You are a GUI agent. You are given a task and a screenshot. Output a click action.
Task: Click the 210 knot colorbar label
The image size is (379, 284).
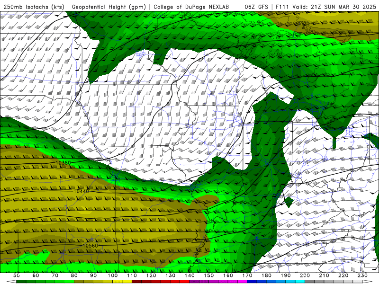click(324, 275)
